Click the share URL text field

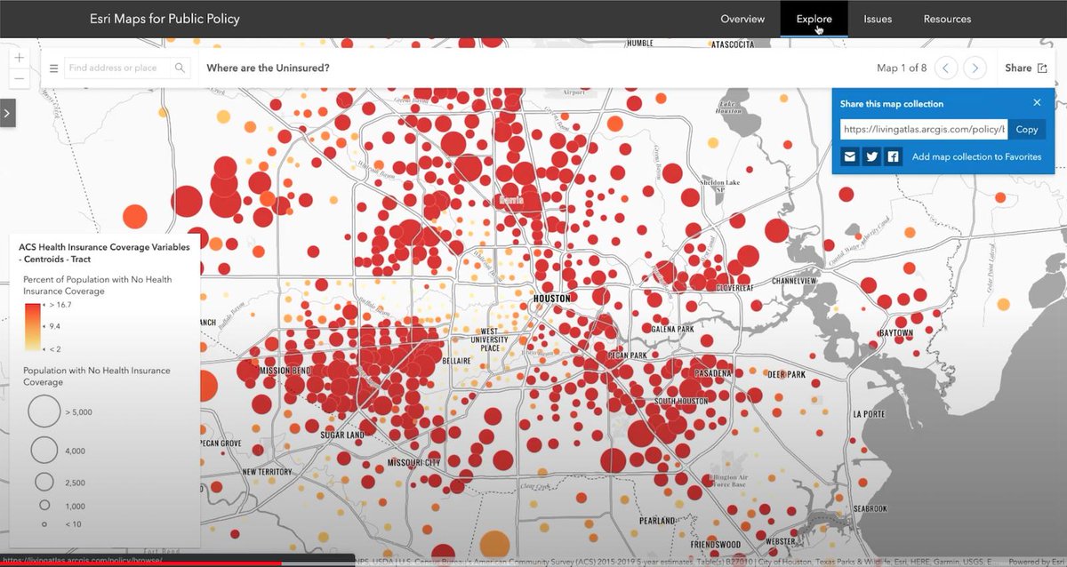pyautogui.click(x=924, y=130)
